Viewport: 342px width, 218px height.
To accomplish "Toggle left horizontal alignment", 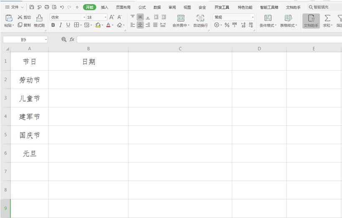I will (133, 25).
